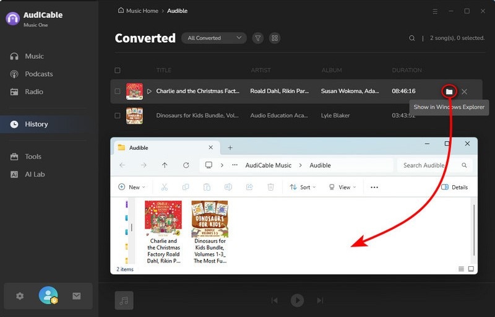The height and width of the screenshot is (317, 495).
Task: Open the Tools sidebar item
Action: pos(33,157)
